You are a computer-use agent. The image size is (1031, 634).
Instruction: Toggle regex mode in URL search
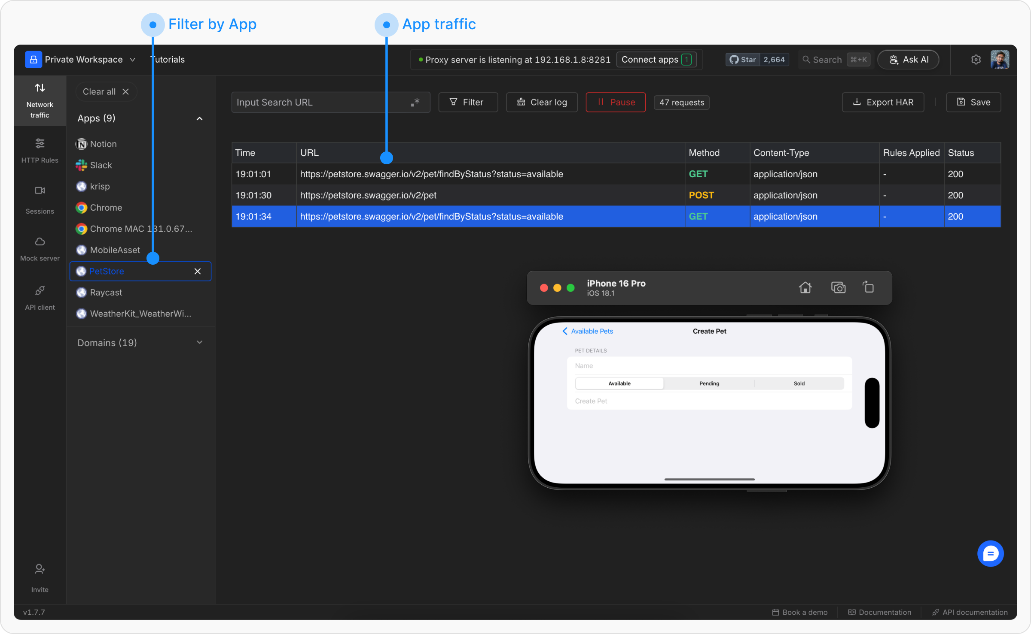tap(415, 103)
